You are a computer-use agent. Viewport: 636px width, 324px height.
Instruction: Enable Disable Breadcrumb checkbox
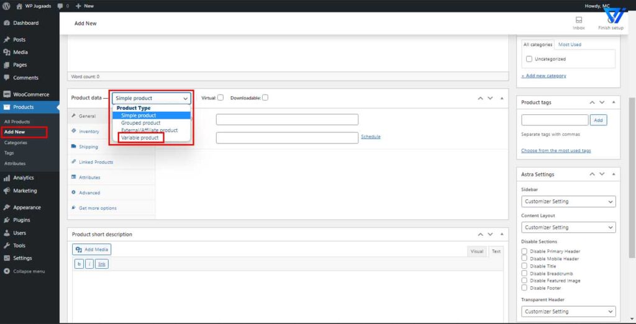(524, 273)
